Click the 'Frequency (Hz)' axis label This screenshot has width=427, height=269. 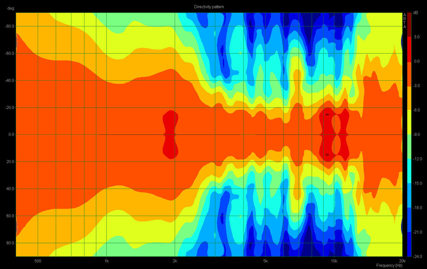389,265
